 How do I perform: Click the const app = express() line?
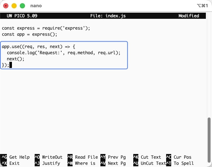click(x=30, y=34)
